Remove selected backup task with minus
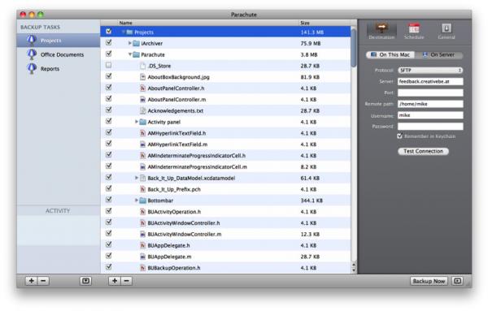 [43, 281]
